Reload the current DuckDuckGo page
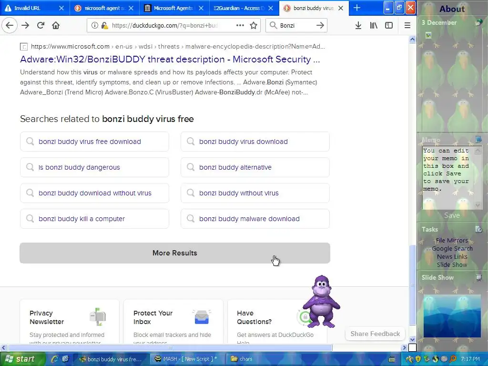This screenshot has height=366, width=488. pos(41,25)
